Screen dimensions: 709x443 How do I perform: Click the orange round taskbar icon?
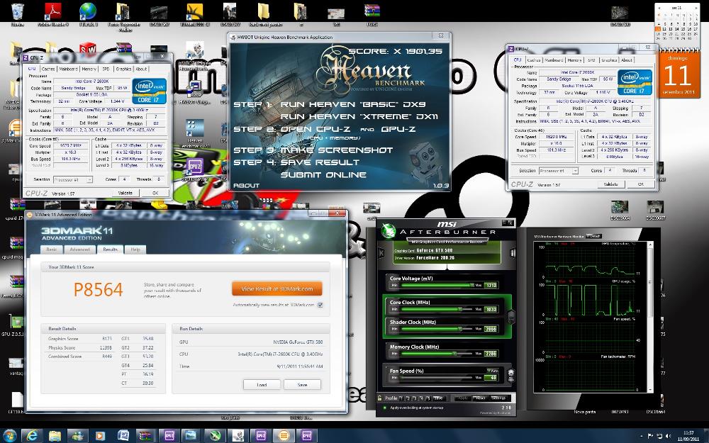284,436
